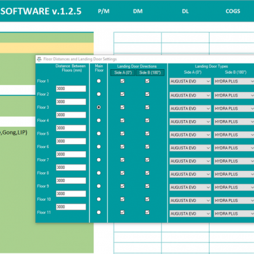254x254 pixels.
Task: Toggle Floor 4 Side A checkbox
Action: [123, 120]
